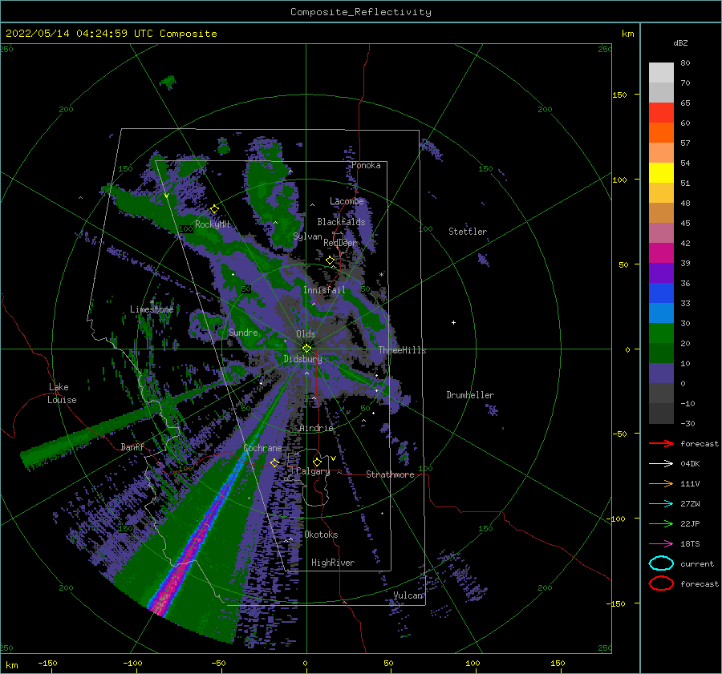The height and width of the screenshot is (674, 722).
Task: Click the Strathmore town label
Action: click(x=390, y=474)
